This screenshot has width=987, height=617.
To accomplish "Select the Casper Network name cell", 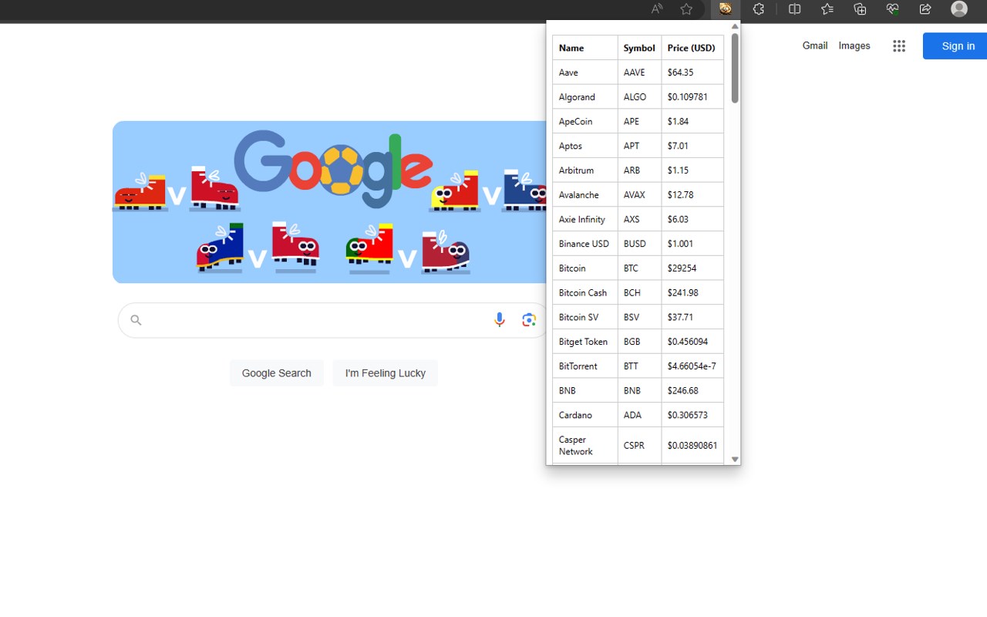I will [585, 446].
